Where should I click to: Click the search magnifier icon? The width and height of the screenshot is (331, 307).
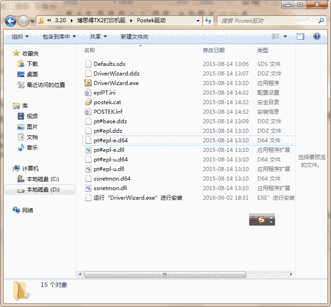coord(321,20)
